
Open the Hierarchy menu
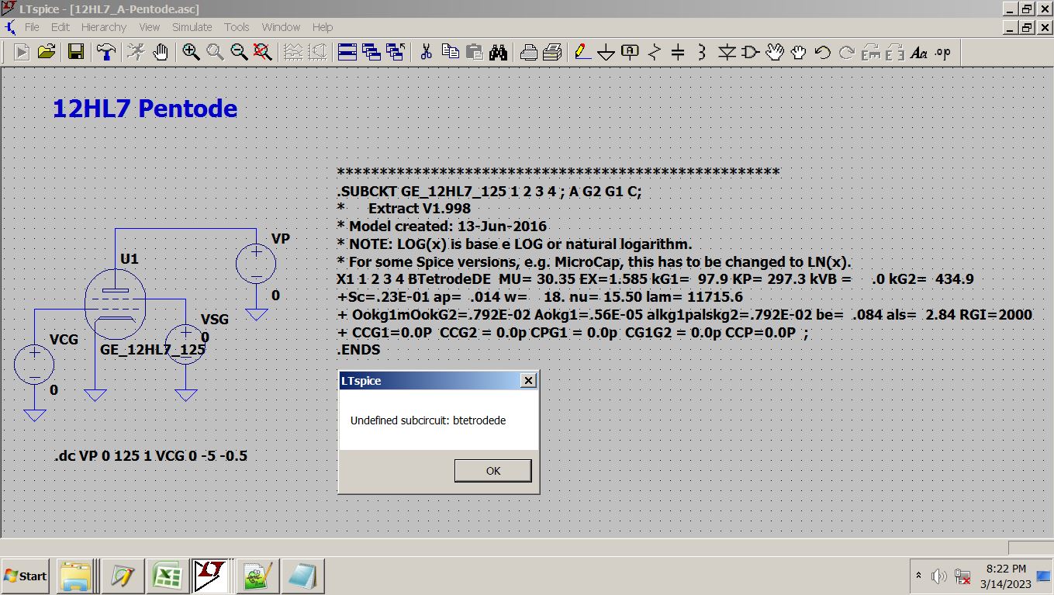click(103, 26)
